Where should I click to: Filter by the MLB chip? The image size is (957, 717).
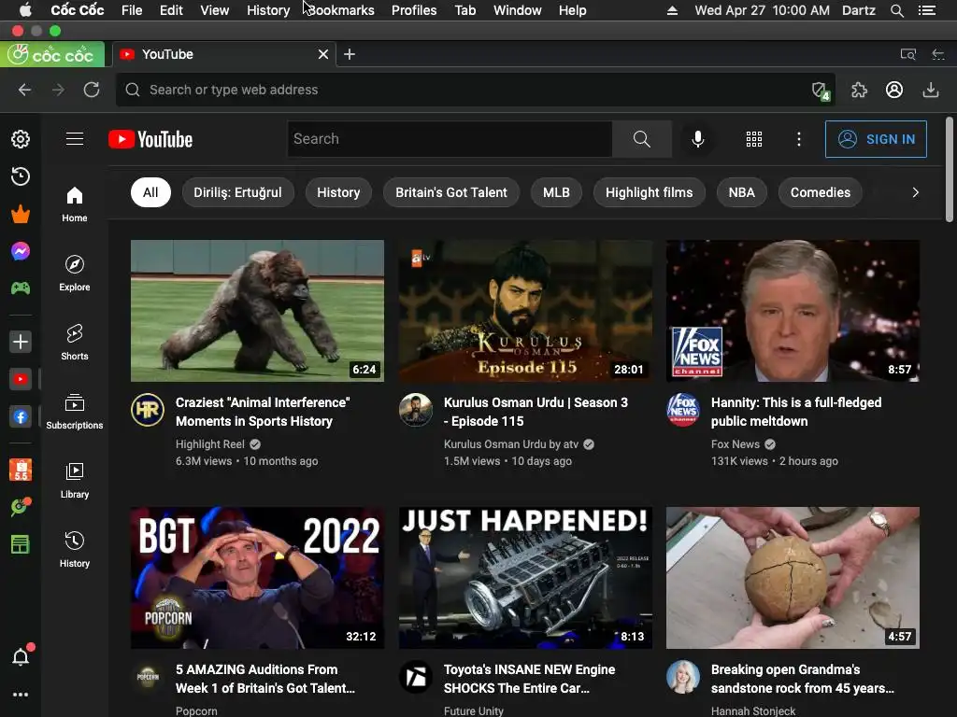(556, 192)
